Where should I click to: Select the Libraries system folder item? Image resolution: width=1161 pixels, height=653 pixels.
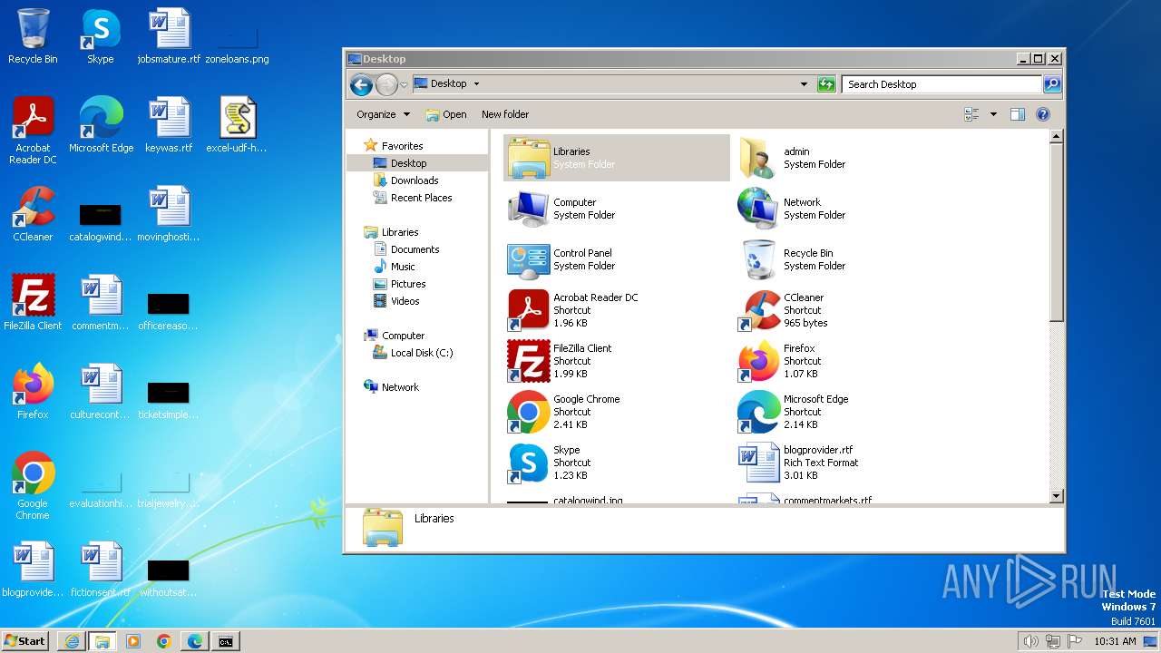pos(617,158)
